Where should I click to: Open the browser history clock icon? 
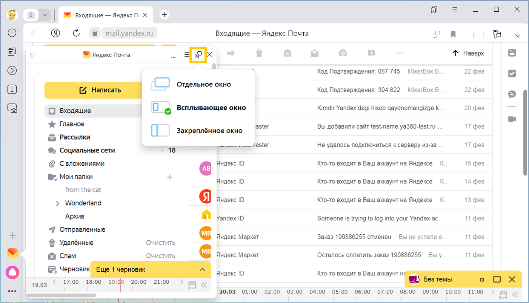point(12,33)
